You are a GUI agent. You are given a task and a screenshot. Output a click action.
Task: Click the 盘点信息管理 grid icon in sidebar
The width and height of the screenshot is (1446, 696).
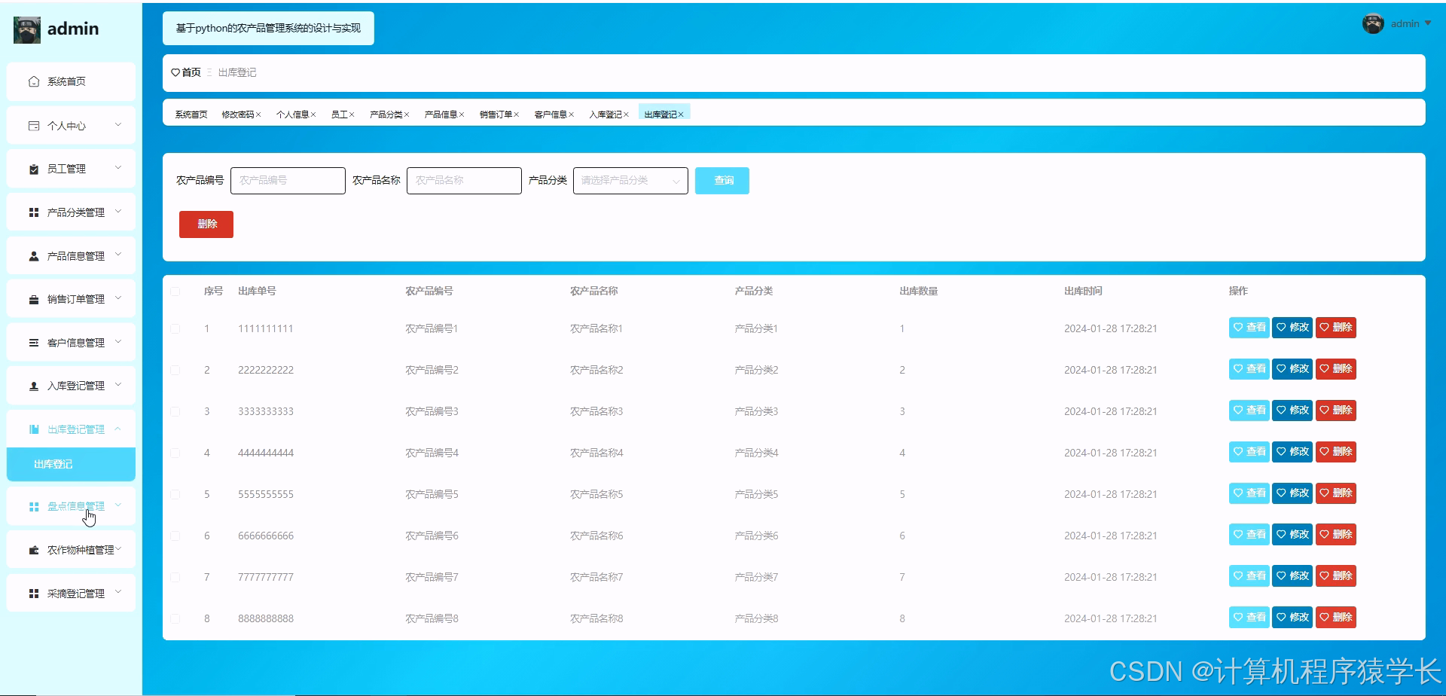[x=34, y=507]
